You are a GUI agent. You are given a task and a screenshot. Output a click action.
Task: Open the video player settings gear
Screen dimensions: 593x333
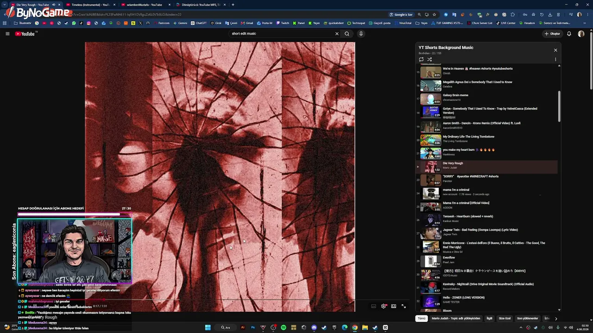coord(384,306)
